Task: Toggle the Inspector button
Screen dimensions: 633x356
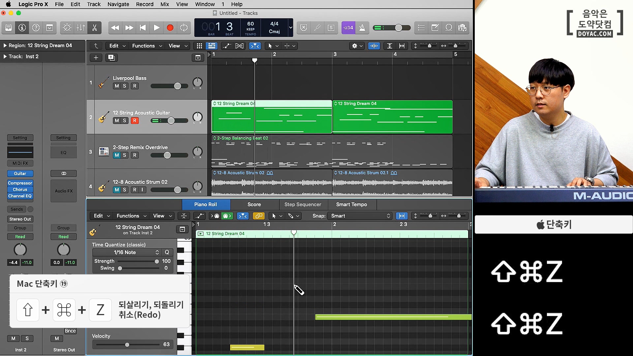Action: click(x=22, y=28)
